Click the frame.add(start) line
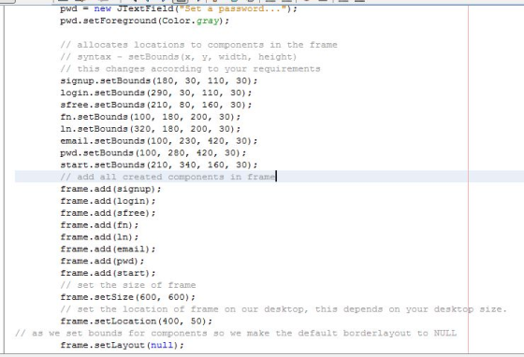 coord(108,273)
